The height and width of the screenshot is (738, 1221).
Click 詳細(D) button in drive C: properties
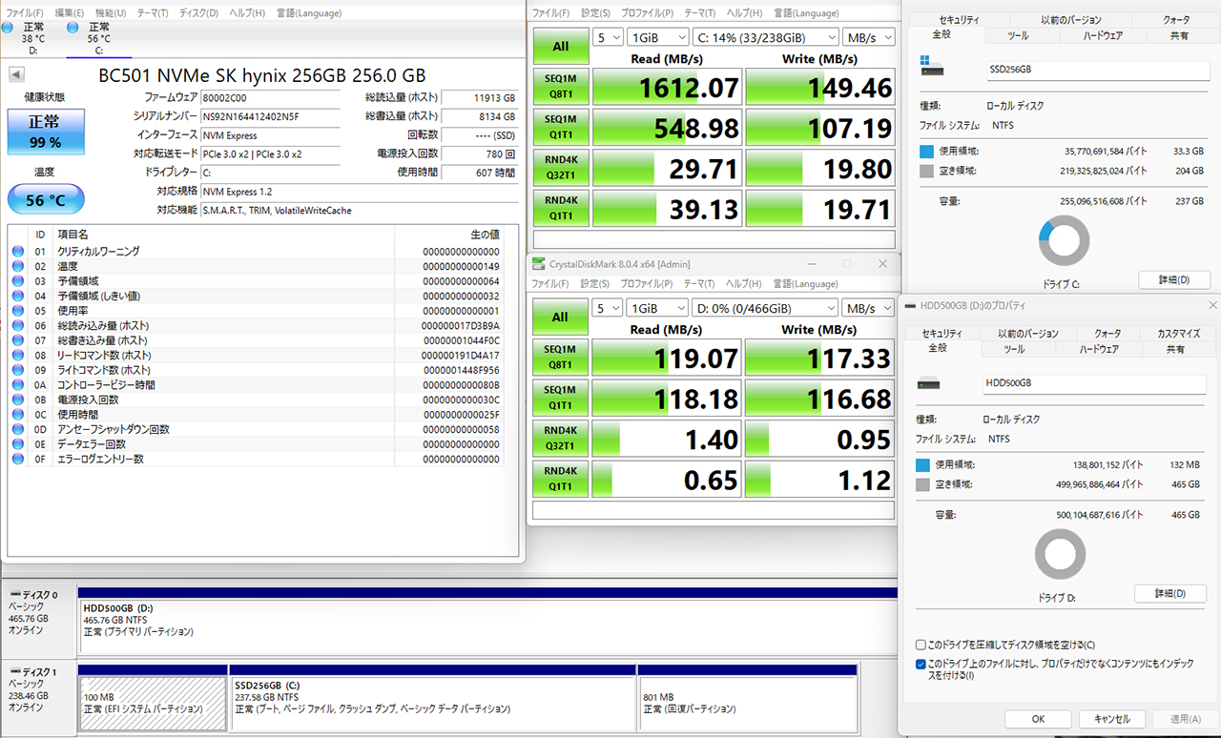click(1173, 280)
